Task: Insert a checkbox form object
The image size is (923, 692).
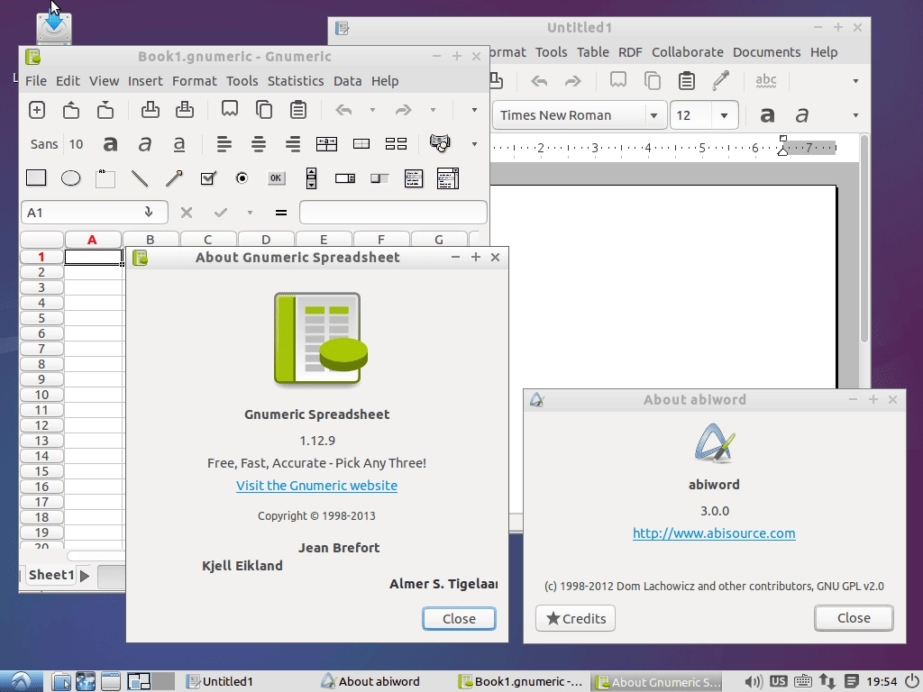Action: point(208,178)
